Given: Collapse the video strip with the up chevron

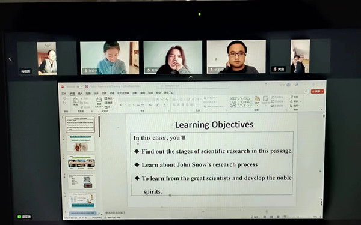Looking at the screenshot, I should click(x=191, y=77).
